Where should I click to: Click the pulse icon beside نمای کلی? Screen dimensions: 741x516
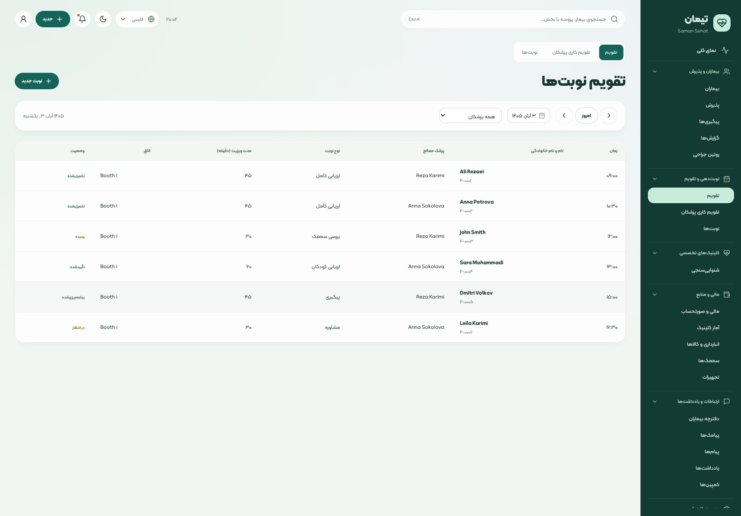pyautogui.click(x=725, y=51)
